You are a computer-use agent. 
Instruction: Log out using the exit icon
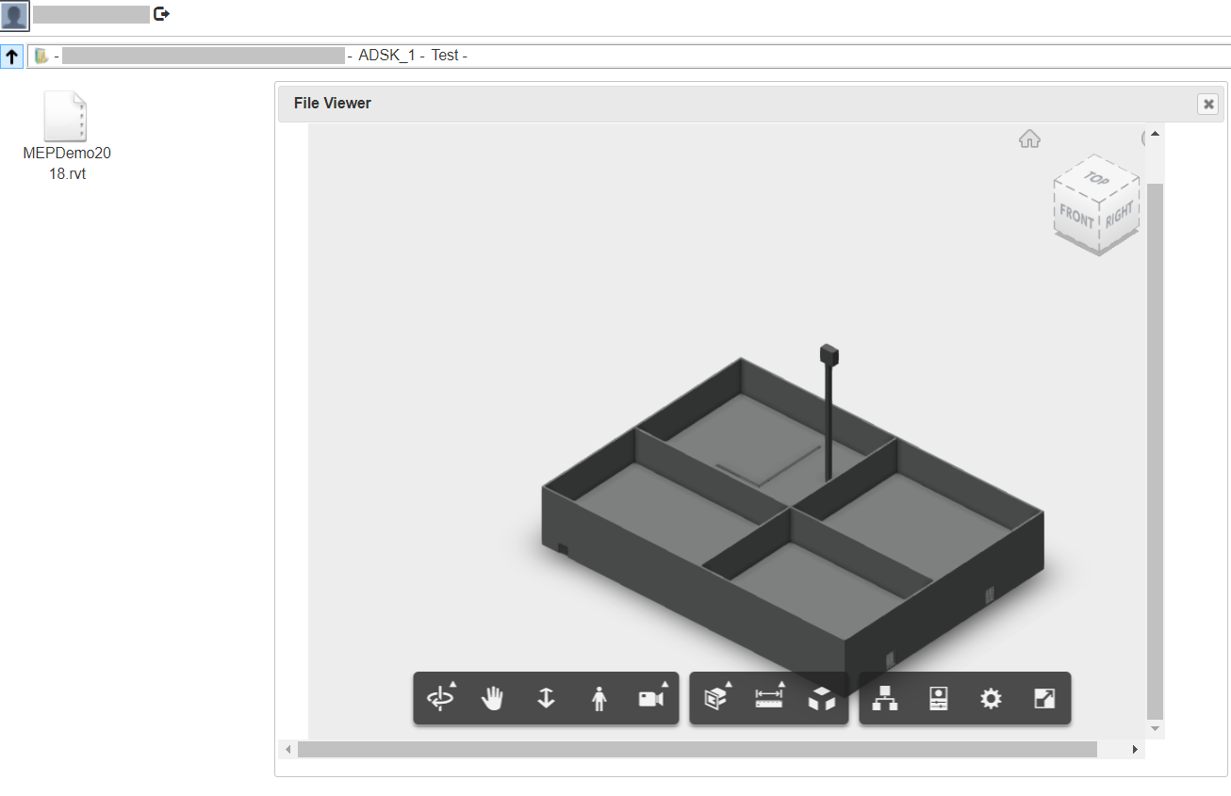pyautogui.click(x=161, y=14)
